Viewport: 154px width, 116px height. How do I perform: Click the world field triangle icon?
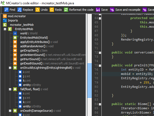[15, 33]
